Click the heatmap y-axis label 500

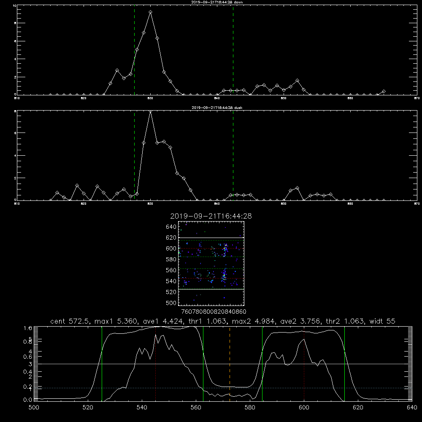pyautogui.click(x=171, y=303)
